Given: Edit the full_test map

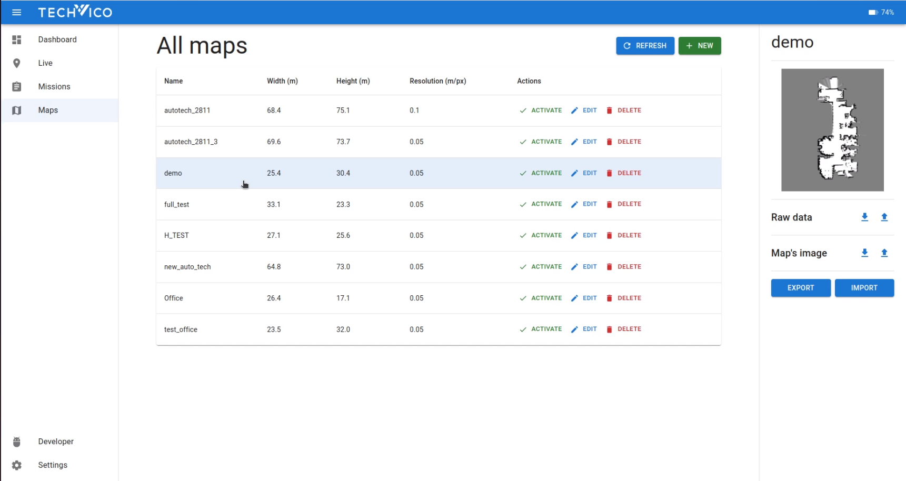Looking at the screenshot, I should pos(584,204).
